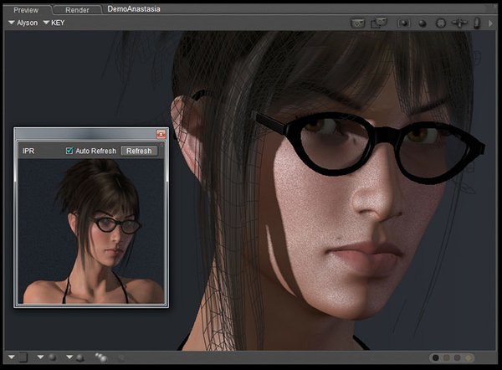
Task: Open the Alyson figure dropdown
Action: [x=23, y=23]
